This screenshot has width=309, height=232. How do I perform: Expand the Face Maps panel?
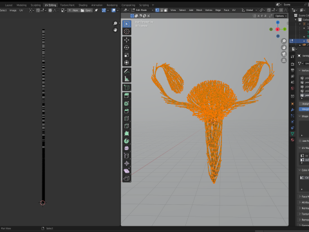299,197
